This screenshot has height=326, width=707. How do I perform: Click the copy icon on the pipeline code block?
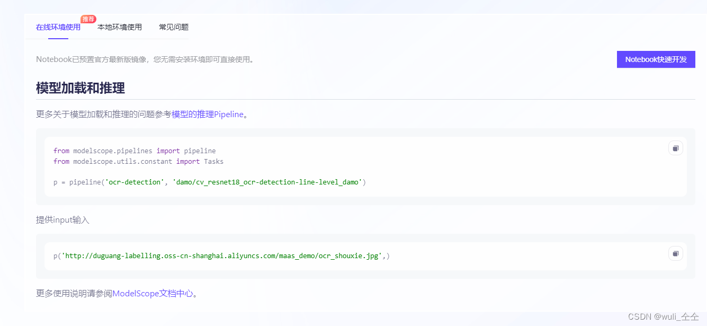[x=675, y=148]
